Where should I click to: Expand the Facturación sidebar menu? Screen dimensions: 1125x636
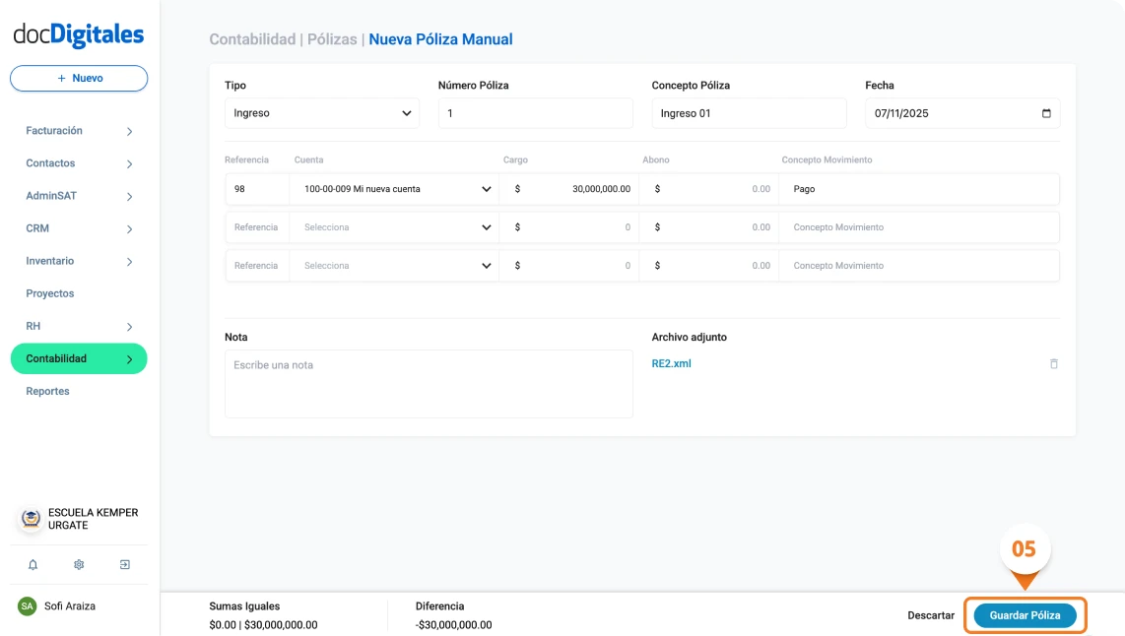click(79, 131)
